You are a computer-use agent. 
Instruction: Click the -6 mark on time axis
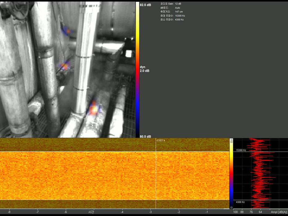coord(65,212)
